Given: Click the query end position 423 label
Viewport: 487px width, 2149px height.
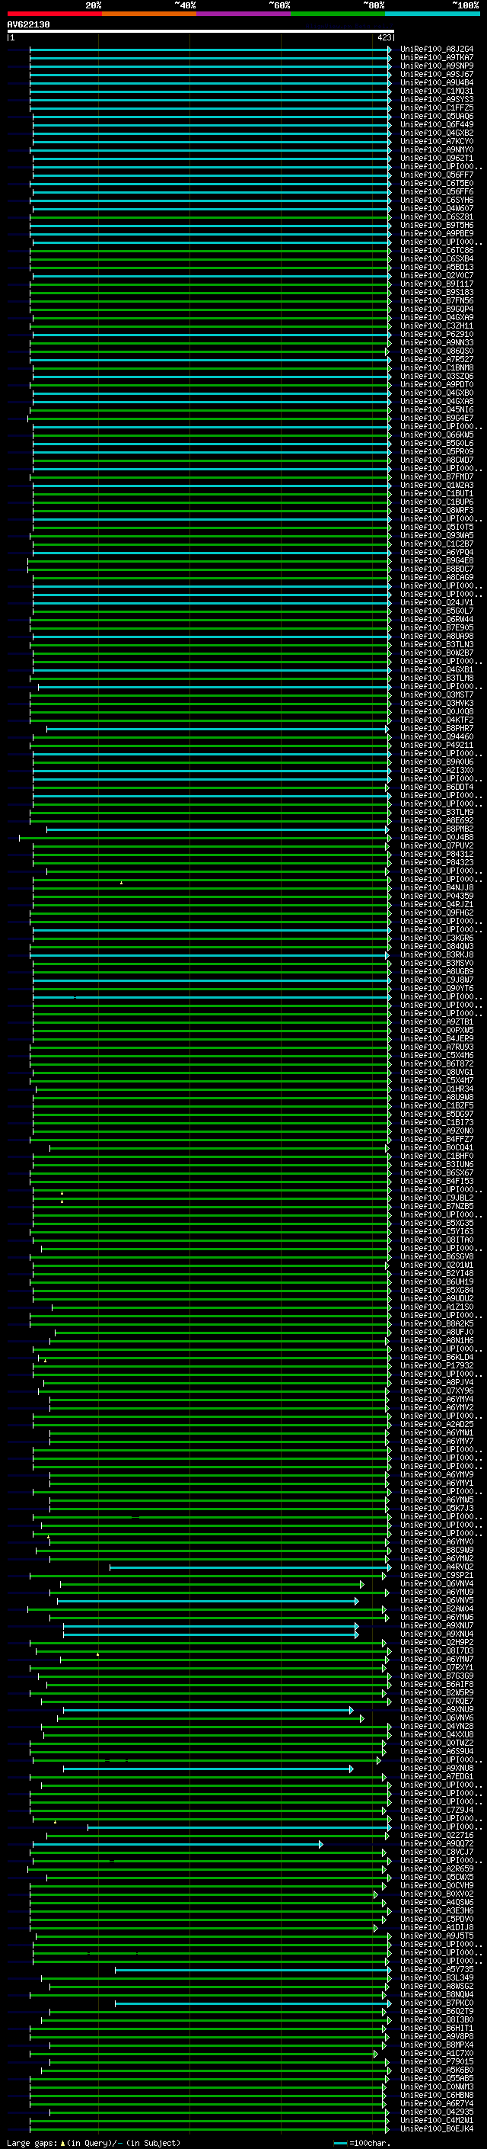Looking at the screenshot, I should [384, 37].
